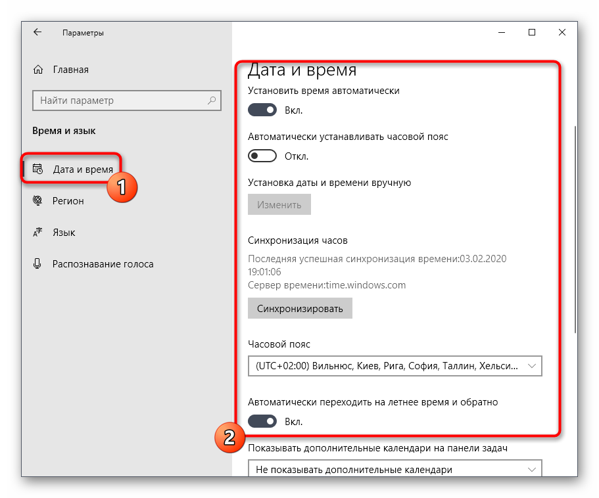Disable automatic летнее время switch

point(262,421)
